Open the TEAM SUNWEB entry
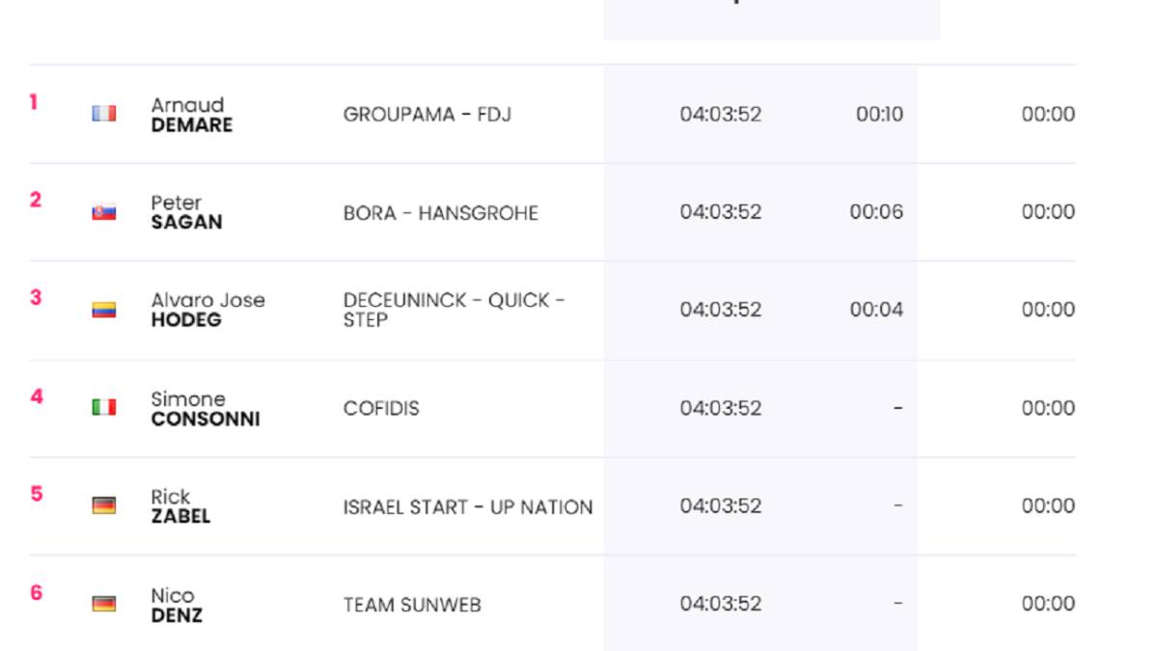This screenshot has height=651, width=1158. pyautogui.click(x=412, y=605)
